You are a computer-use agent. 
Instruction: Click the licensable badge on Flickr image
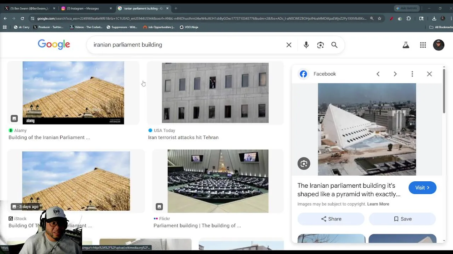click(x=159, y=207)
